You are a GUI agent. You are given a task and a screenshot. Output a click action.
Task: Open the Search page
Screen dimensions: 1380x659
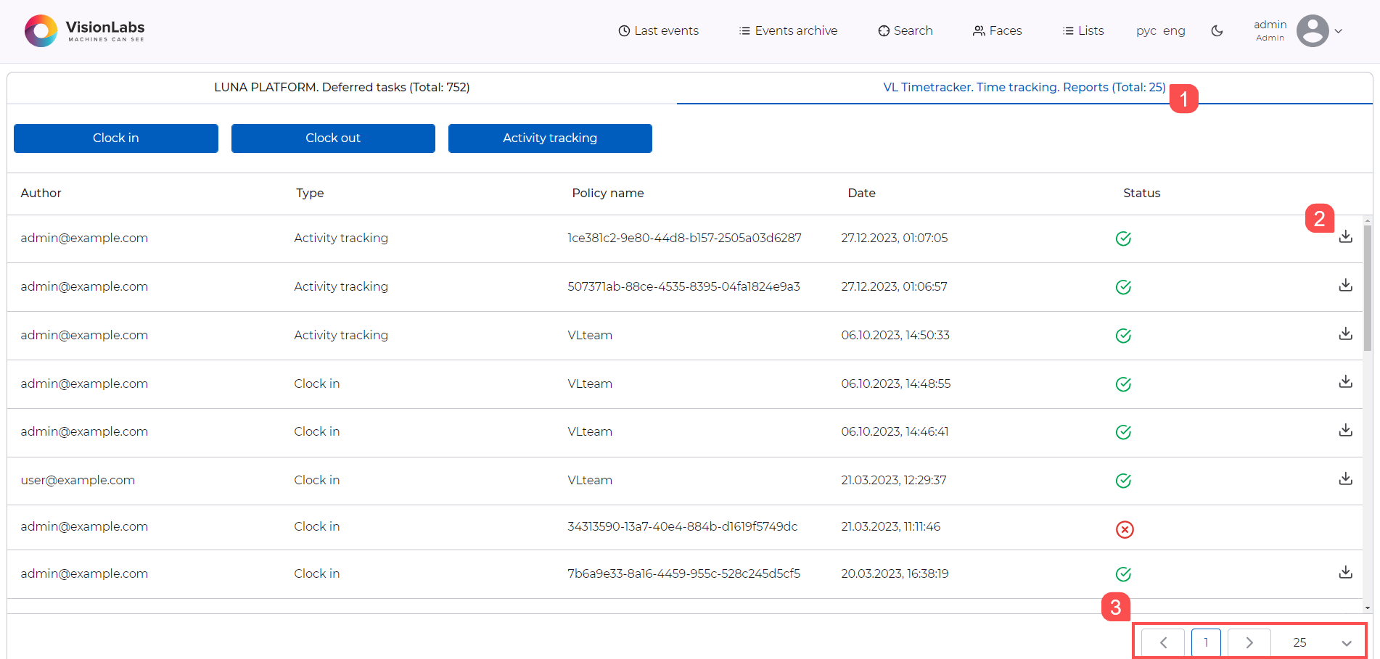pyautogui.click(x=904, y=30)
